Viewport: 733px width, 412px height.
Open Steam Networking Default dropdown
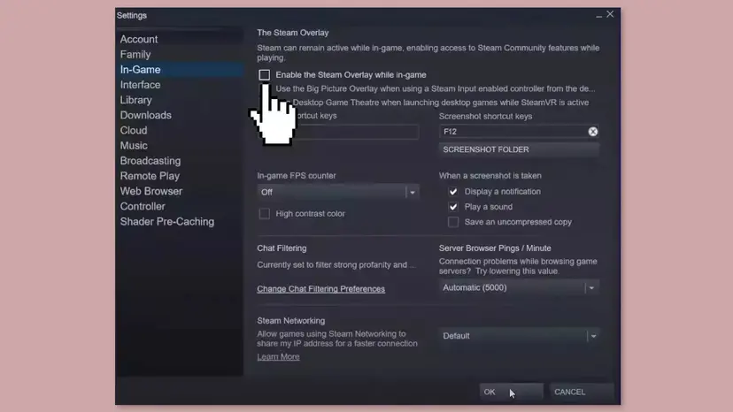[519, 336]
